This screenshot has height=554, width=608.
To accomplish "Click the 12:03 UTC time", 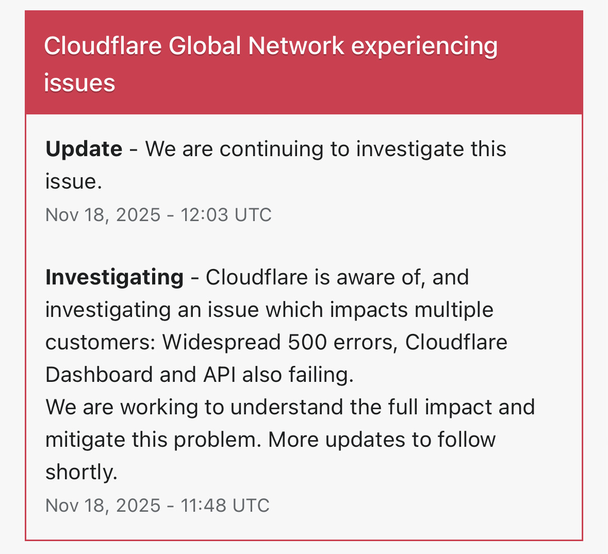I will [226, 215].
